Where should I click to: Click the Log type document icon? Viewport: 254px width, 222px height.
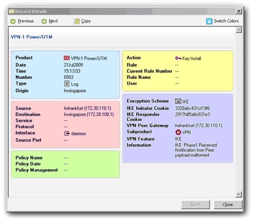pyautogui.click(x=67, y=84)
